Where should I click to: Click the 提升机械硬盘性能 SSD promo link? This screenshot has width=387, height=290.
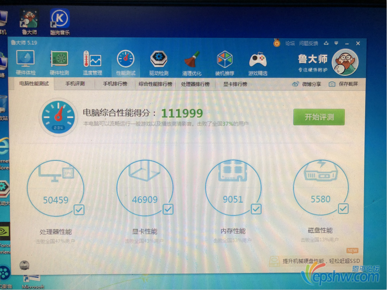click(x=321, y=261)
